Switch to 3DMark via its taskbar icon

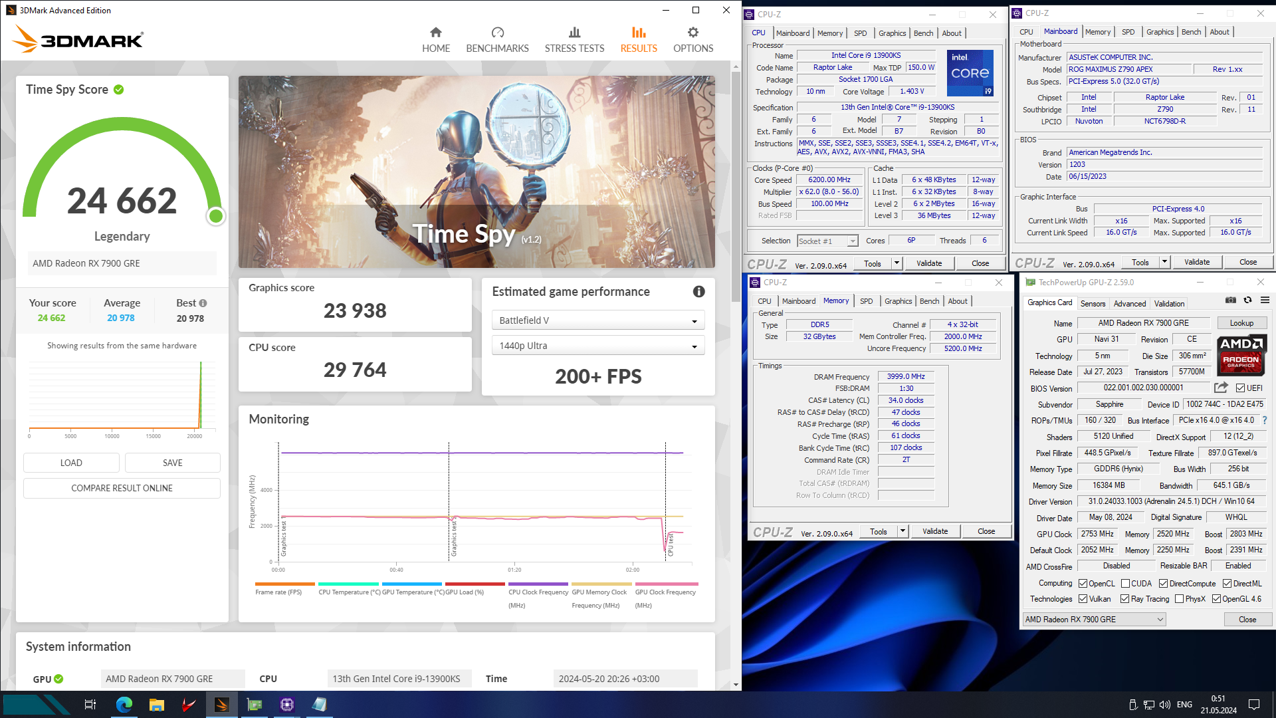[x=221, y=705]
